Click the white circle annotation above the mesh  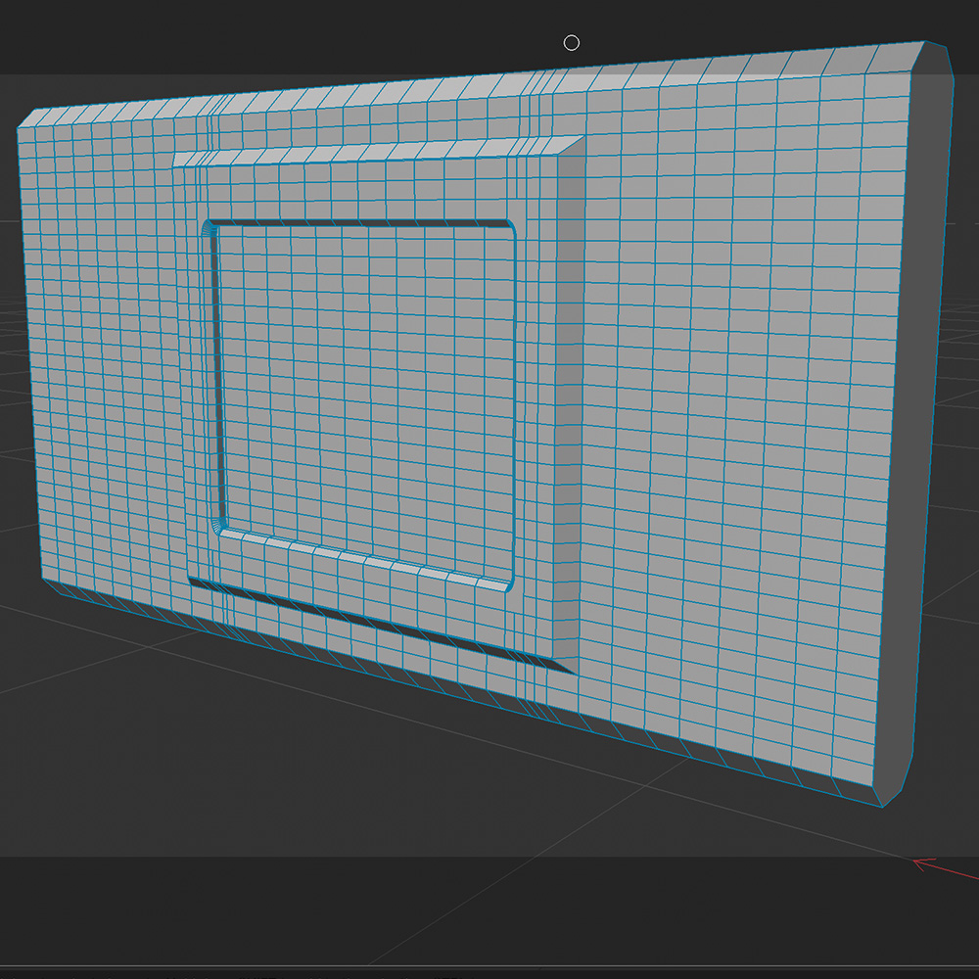572,42
